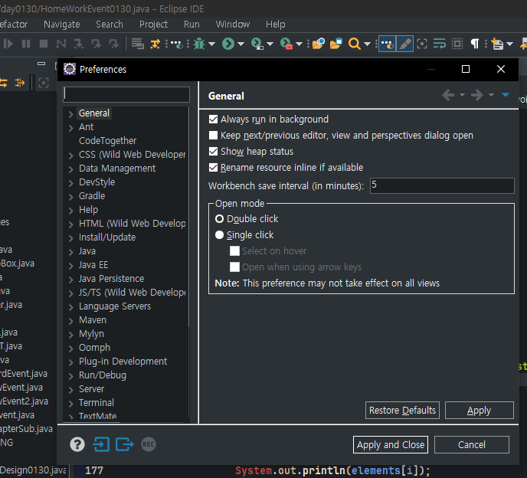Click the Terminate (stop) toolbar icon
This screenshot has height=478, width=527.
[44, 44]
